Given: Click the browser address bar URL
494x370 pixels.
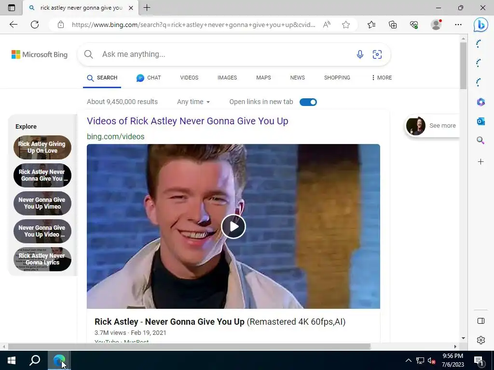Looking at the screenshot, I should tap(193, 25).
